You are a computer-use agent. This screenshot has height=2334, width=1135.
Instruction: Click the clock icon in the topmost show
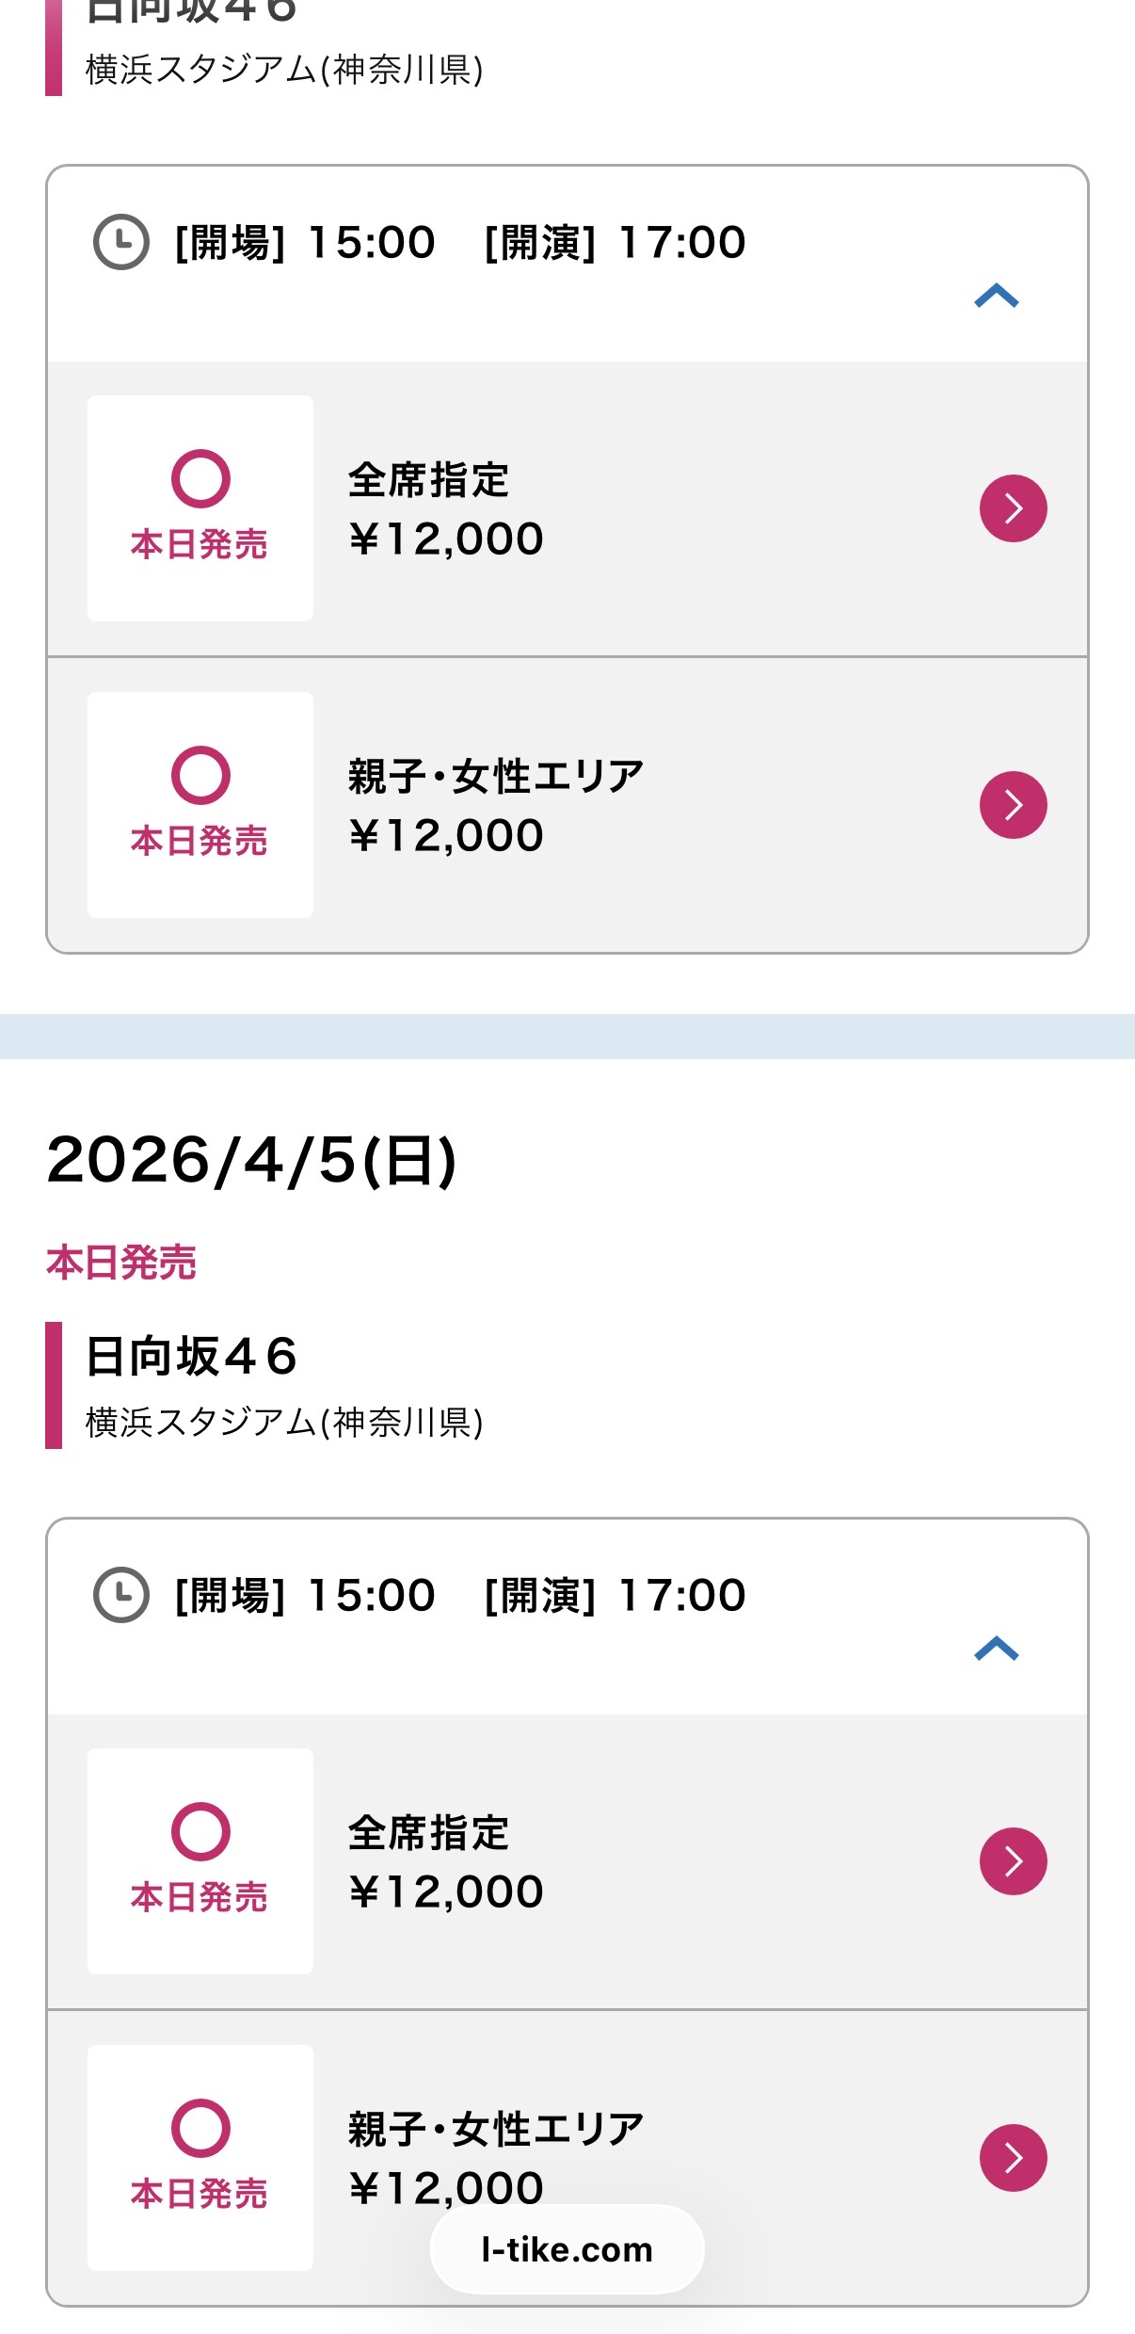pos(121,243)
